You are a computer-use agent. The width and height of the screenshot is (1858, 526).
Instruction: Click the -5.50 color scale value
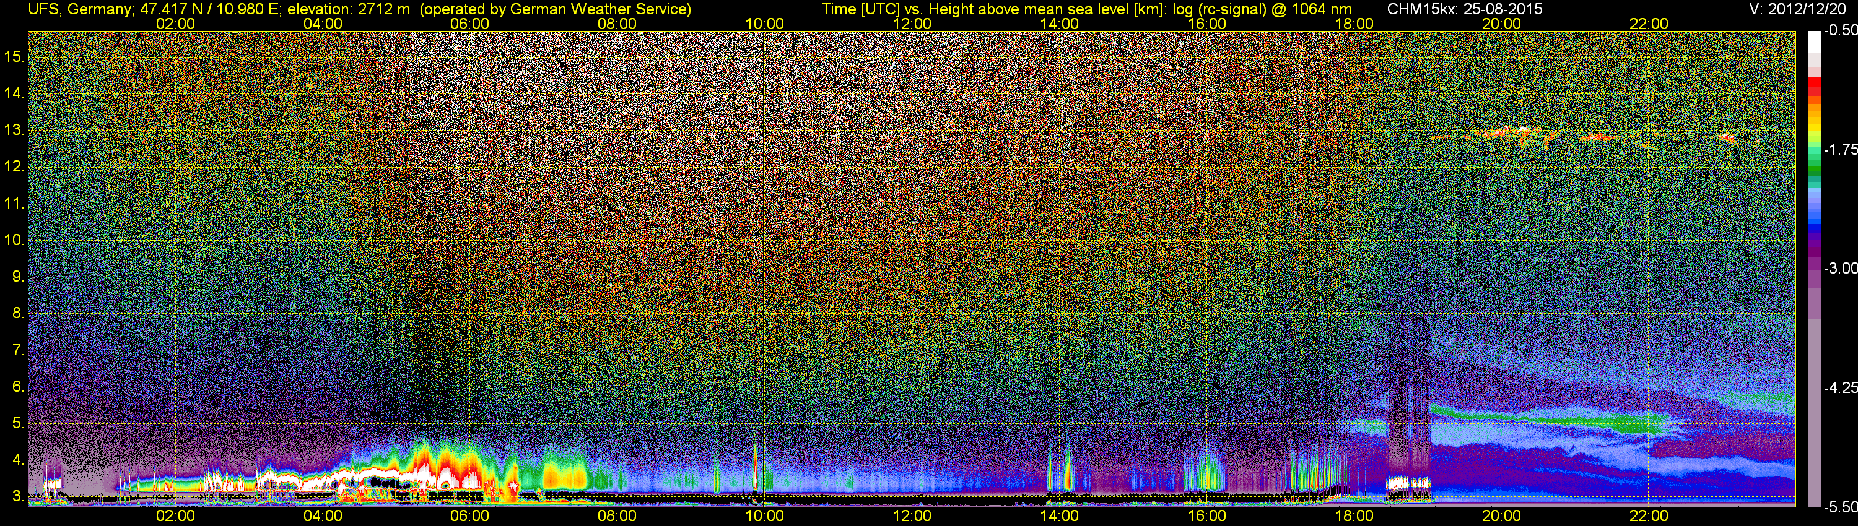point(1840,507)
